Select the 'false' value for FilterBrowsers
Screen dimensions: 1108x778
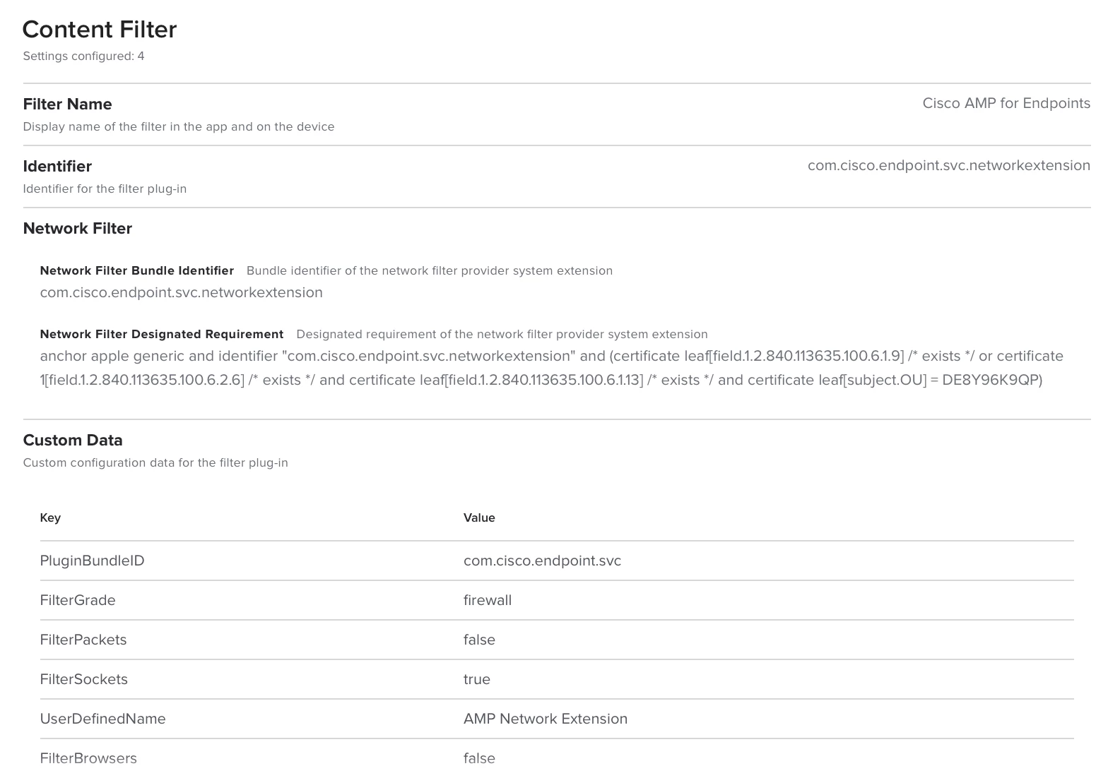click(479, 758)
